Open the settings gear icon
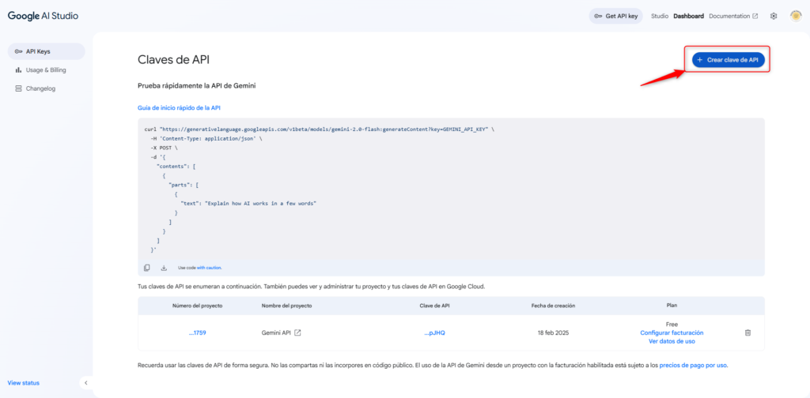Image resolution: width=810 pixels, height=398 pixels. pos(774,16)
